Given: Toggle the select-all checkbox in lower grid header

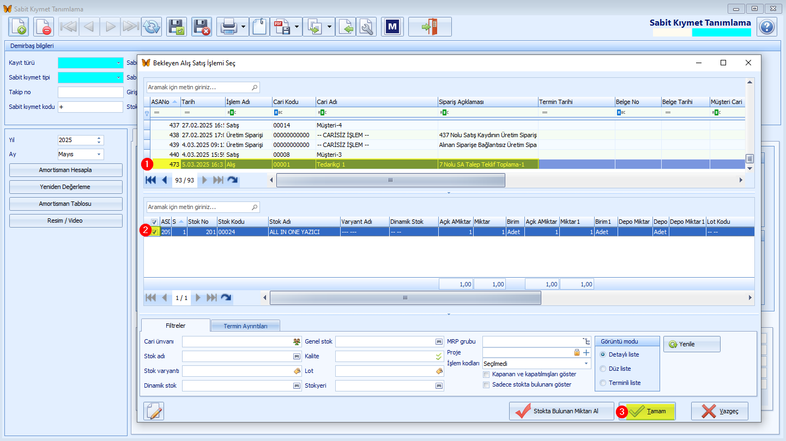Looking at the screenshot, I should (x=155, y=222).
